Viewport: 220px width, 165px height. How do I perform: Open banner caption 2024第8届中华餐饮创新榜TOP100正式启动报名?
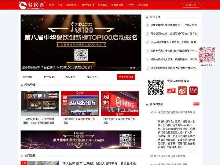[x=57, y=68]
